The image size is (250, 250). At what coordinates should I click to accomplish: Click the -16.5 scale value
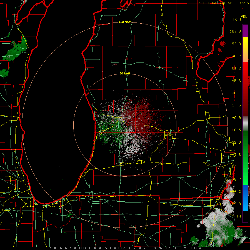point(235,130)
